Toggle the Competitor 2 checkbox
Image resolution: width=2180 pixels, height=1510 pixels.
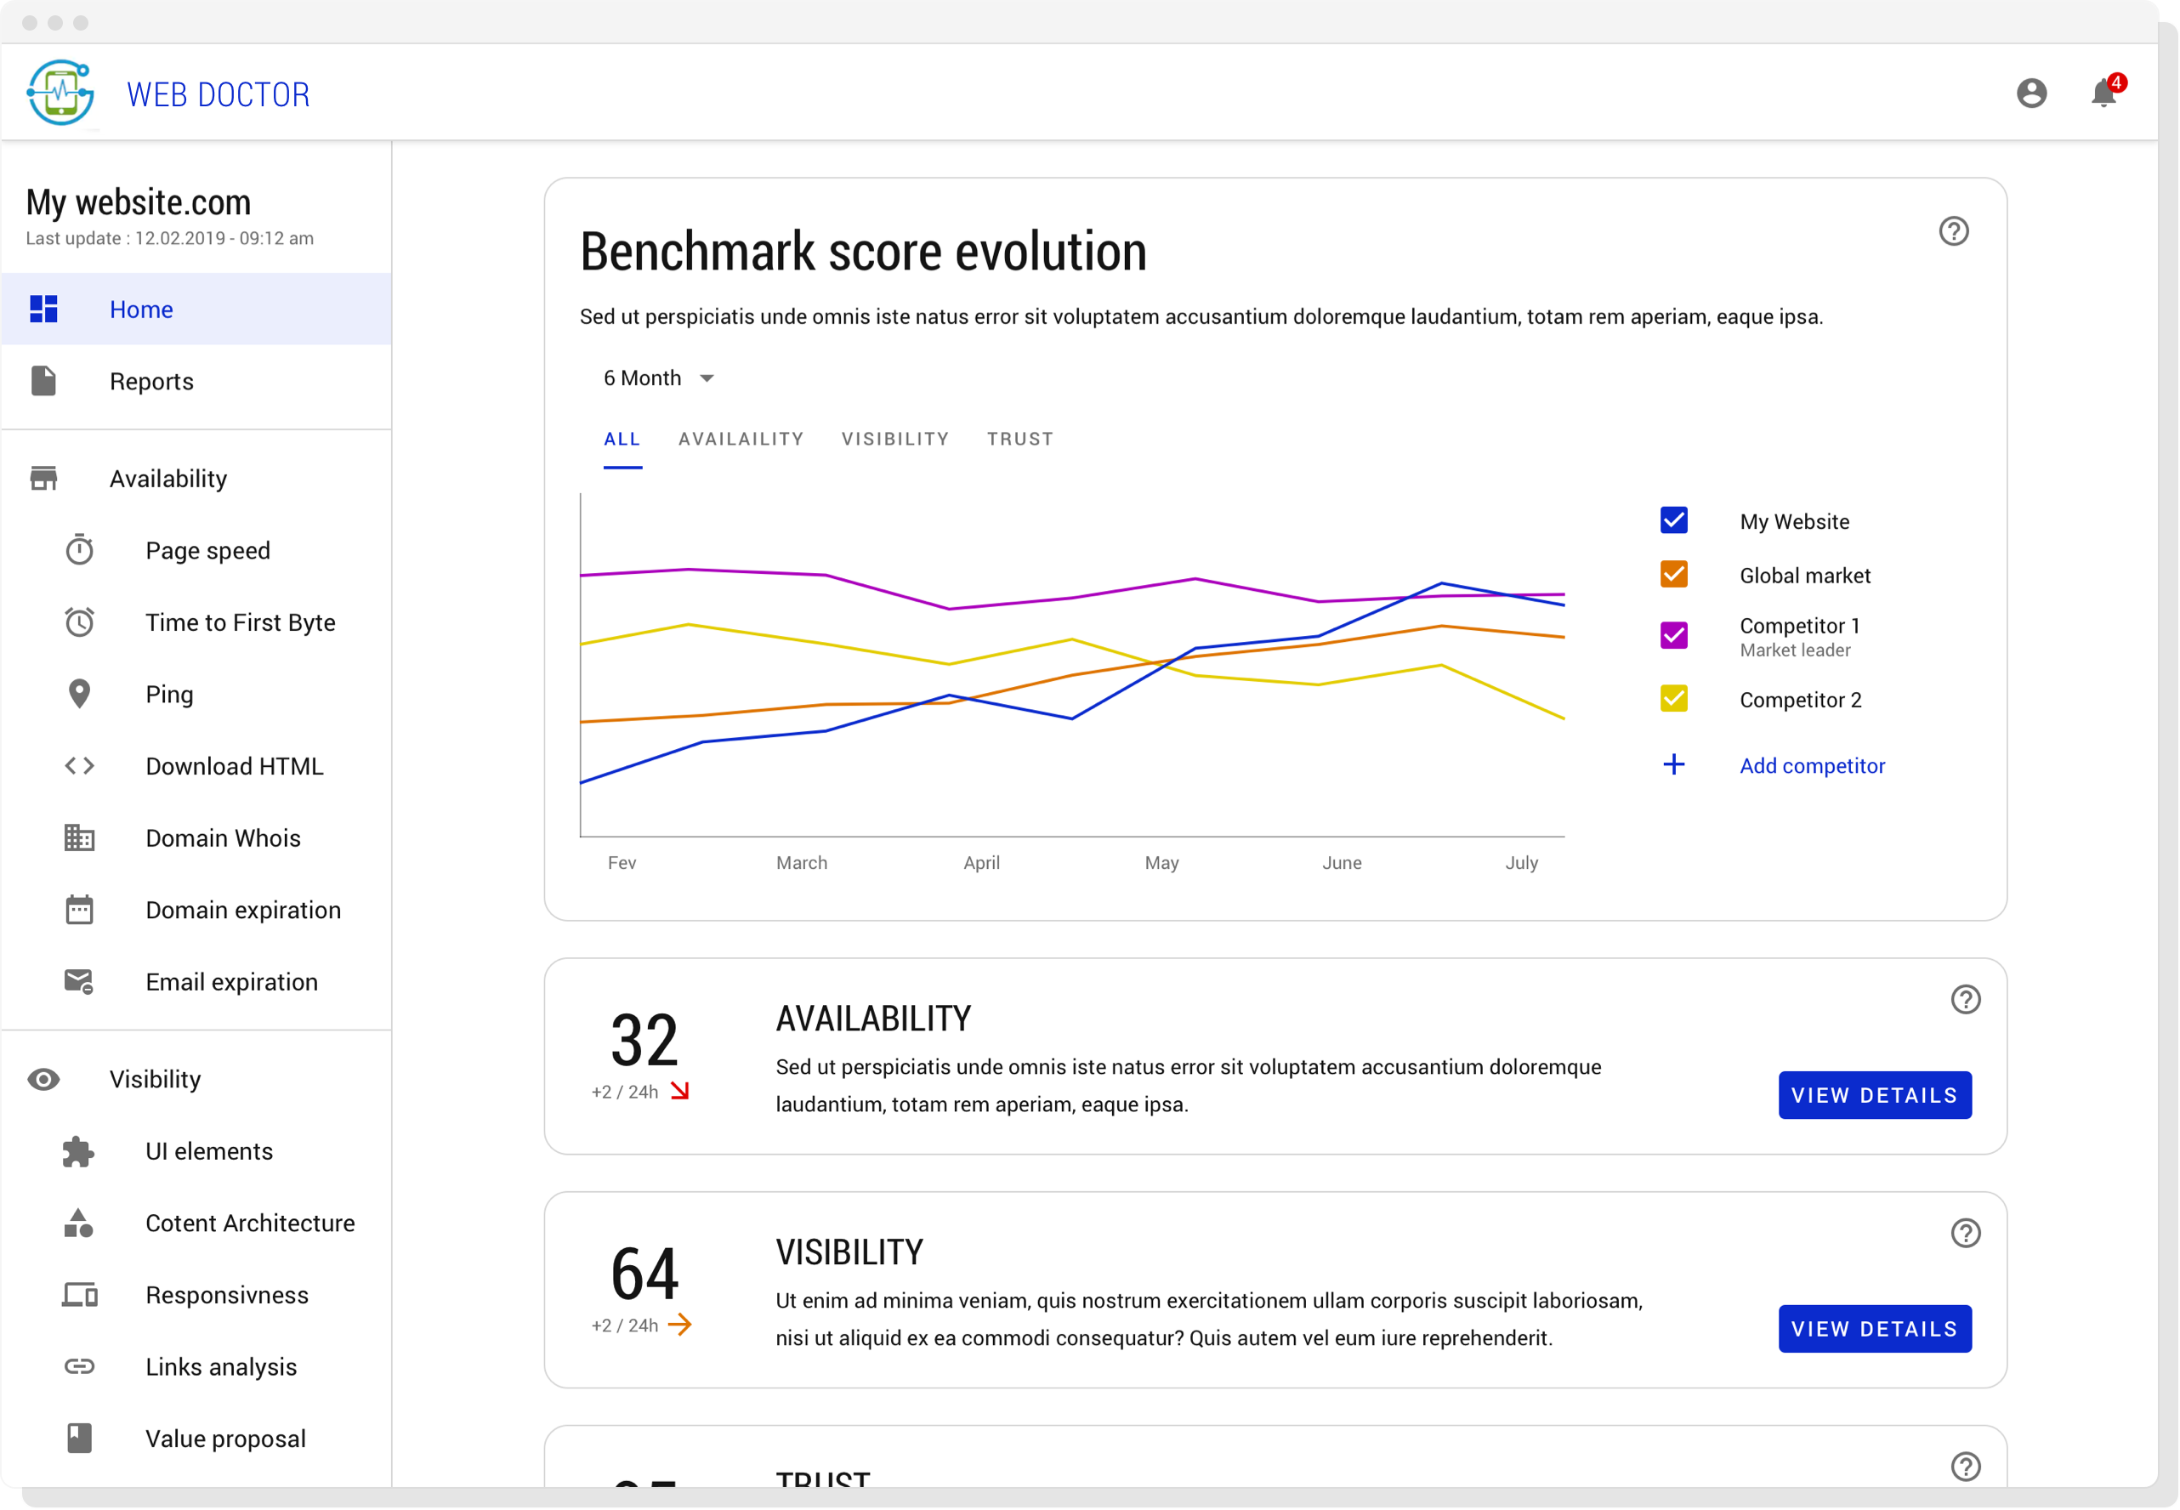1674,698
